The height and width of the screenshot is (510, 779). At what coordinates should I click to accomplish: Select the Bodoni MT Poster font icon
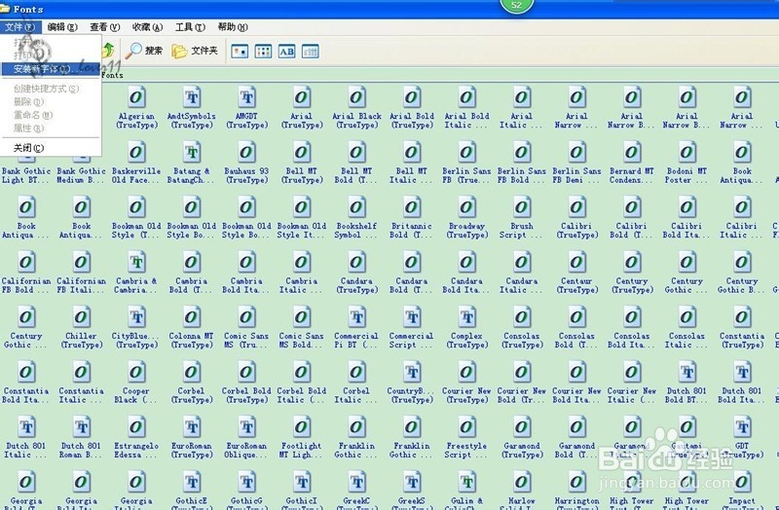[x=687, y=152]
